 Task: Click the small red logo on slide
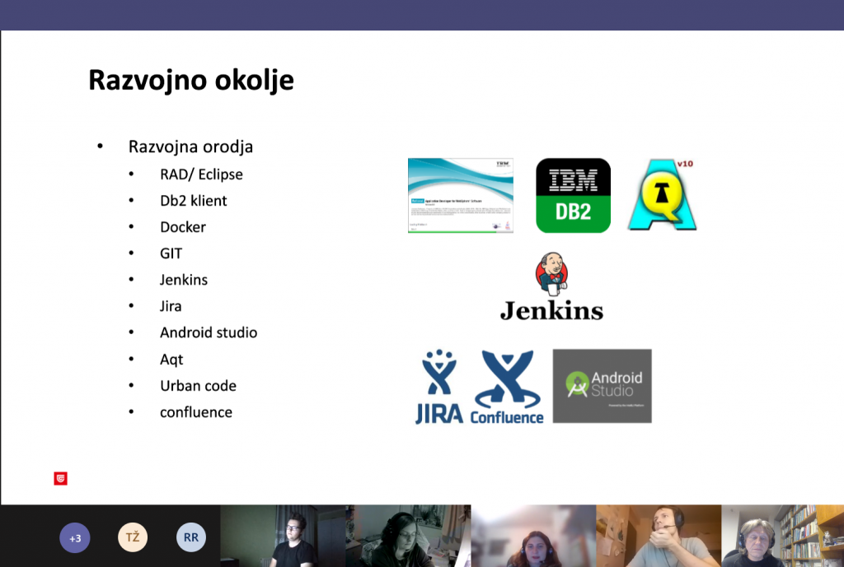60,478
